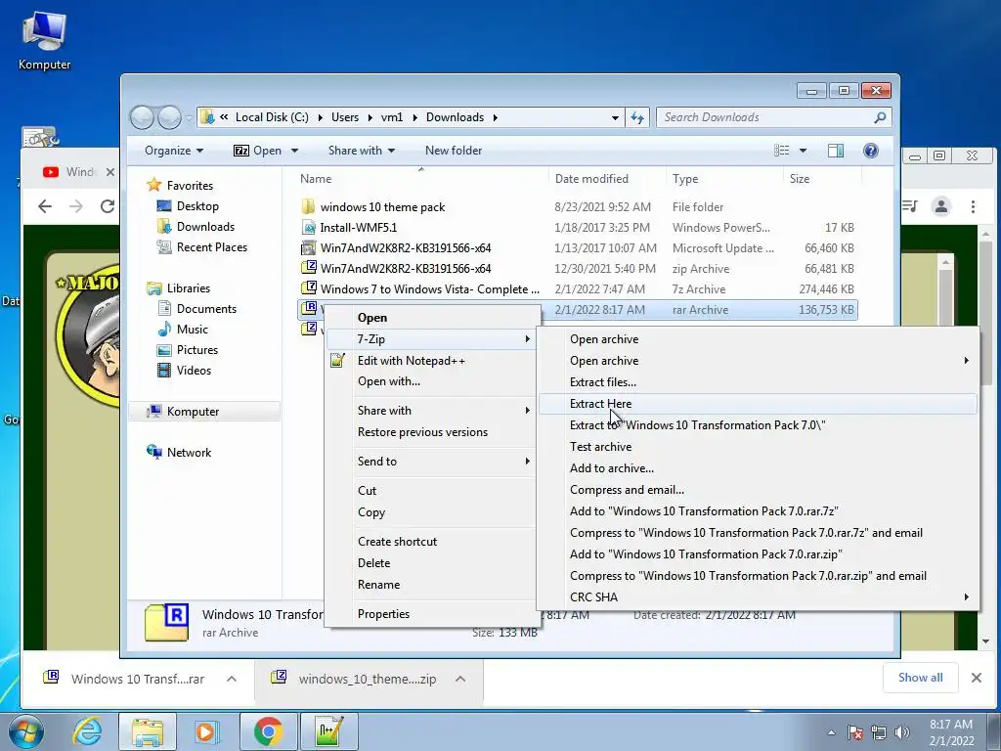Click Notepad++ icon in context menu

tap(337, 361)
